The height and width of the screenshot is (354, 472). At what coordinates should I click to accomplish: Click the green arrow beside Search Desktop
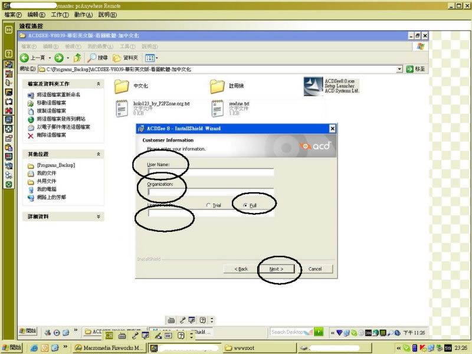319,332
